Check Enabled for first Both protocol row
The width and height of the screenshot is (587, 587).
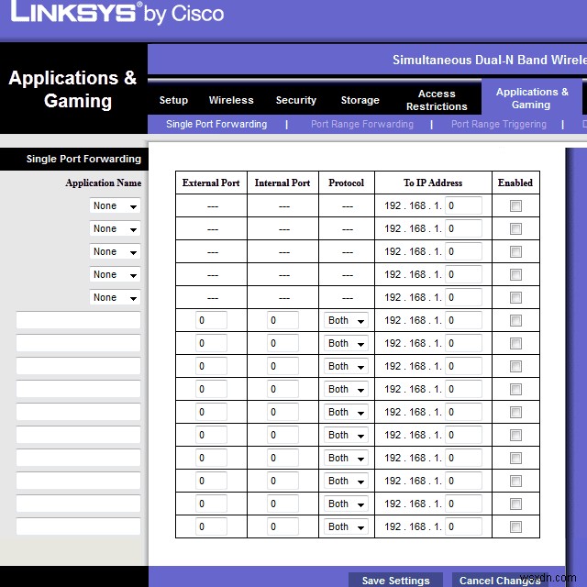pyautogui.click(x=515, y=320)
